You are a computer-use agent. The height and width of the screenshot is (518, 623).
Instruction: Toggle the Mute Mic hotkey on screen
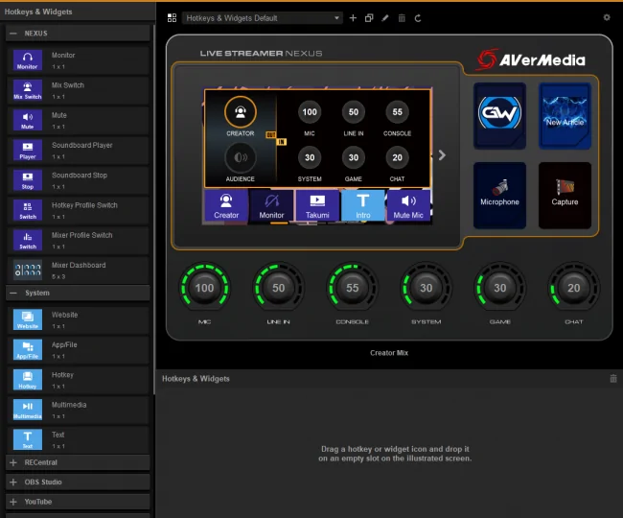(408, 205)
